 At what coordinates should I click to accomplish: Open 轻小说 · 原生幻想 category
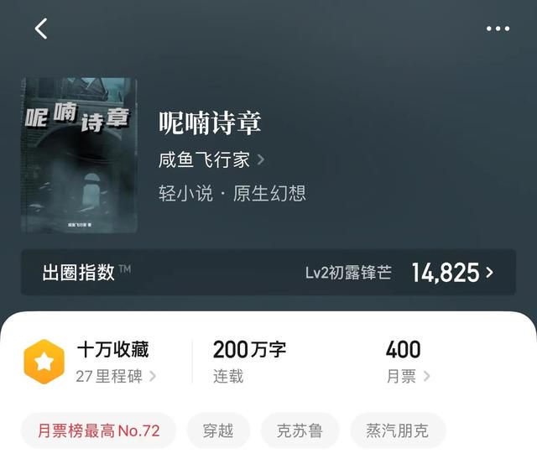[x=232, y=193]
